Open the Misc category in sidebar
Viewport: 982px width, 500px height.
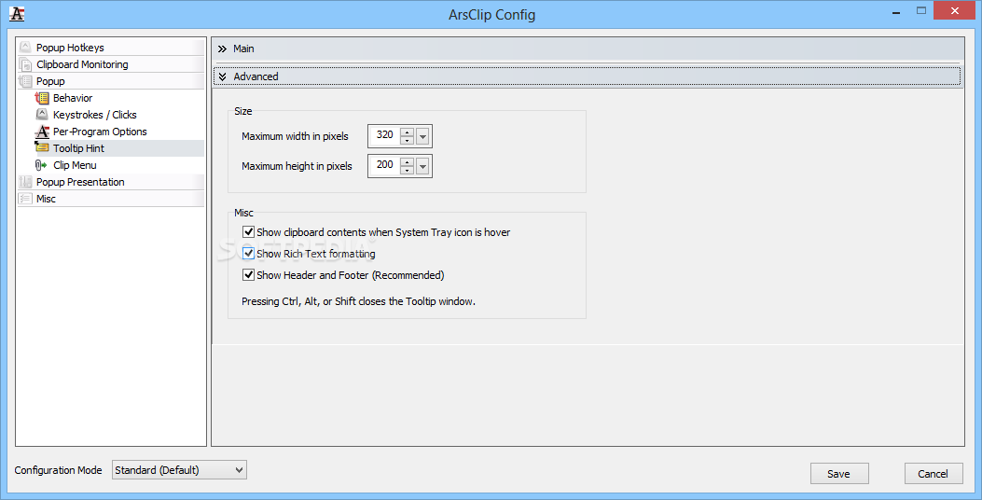pyautogui.click(x=111, y=199)
